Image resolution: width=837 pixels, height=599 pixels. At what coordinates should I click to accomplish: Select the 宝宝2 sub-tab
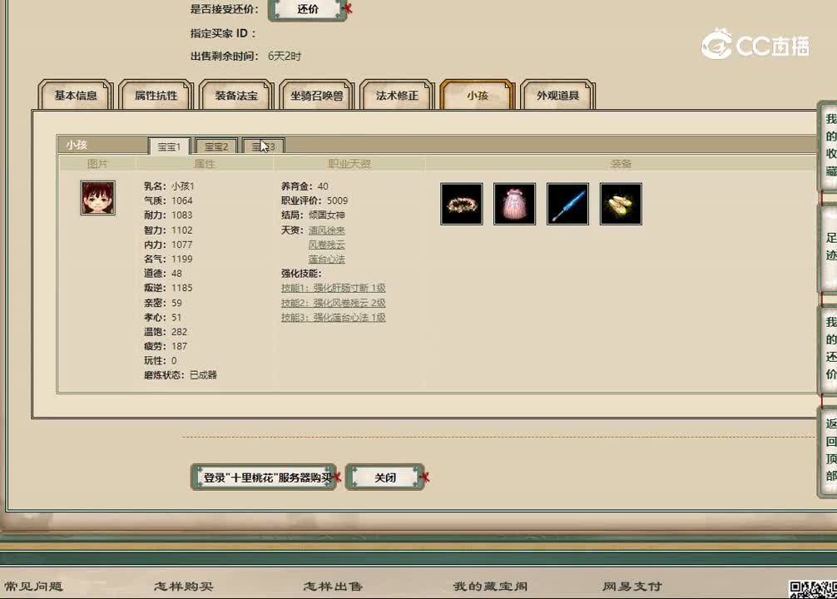coord(215,146)
